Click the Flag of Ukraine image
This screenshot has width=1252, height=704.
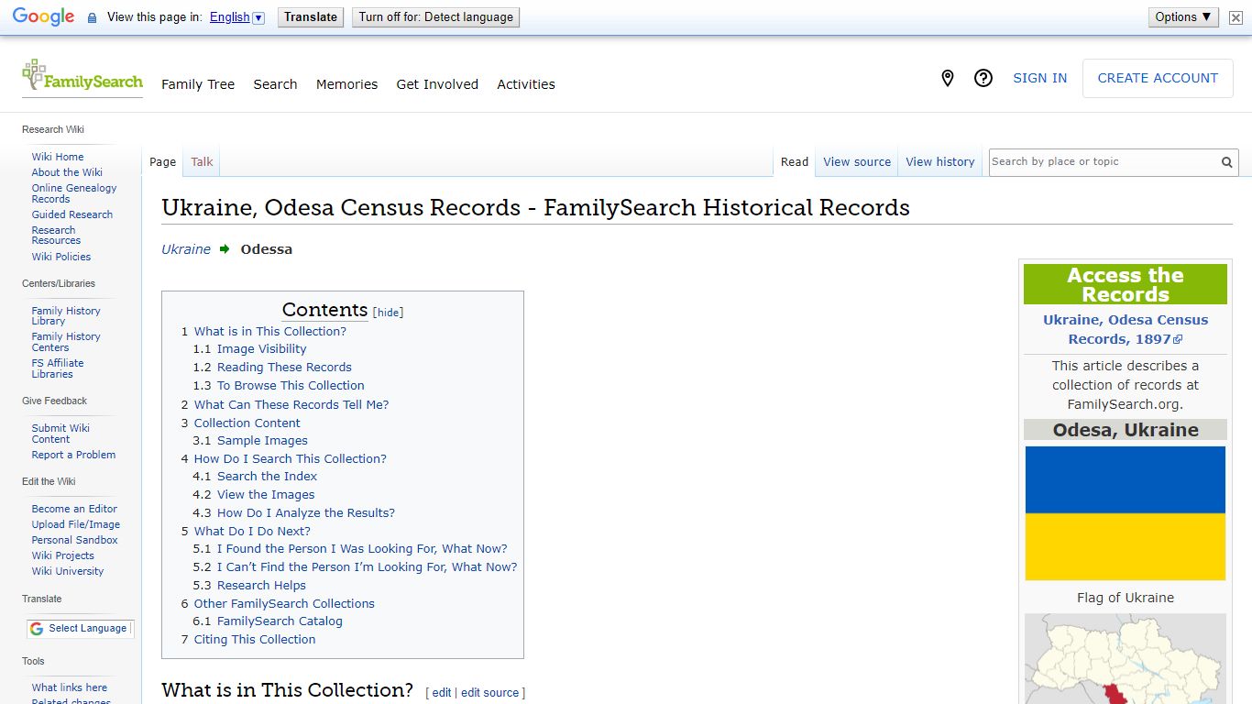1126,513
